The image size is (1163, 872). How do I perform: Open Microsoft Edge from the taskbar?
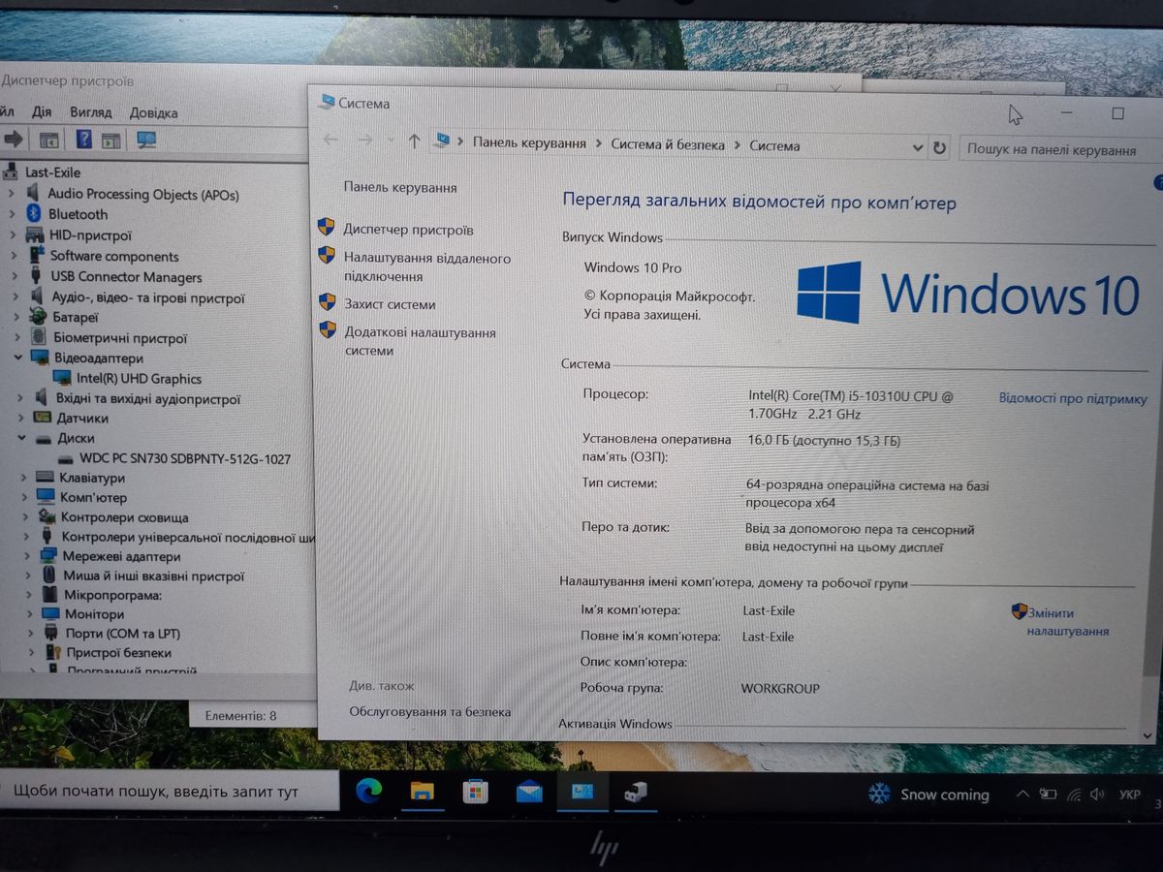[x=369, y=791]
